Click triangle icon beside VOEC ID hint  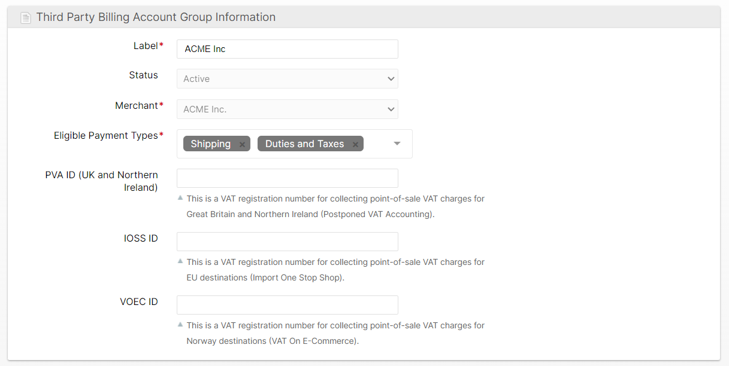click(180, 324)
